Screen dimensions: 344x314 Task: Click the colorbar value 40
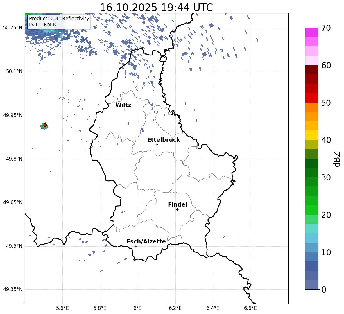326,140
